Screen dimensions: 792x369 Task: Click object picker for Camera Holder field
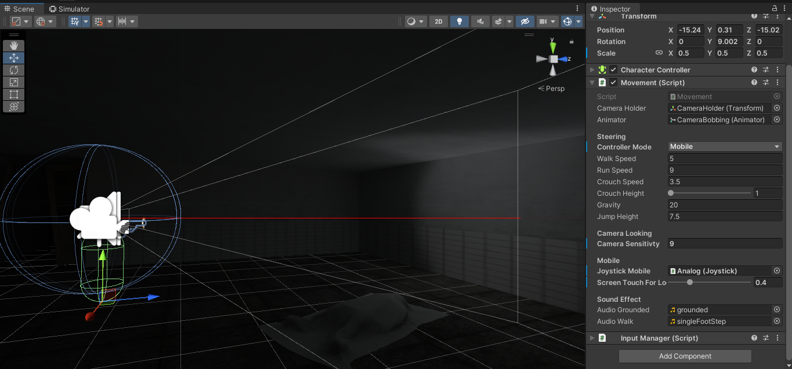(x=777, y=108)
